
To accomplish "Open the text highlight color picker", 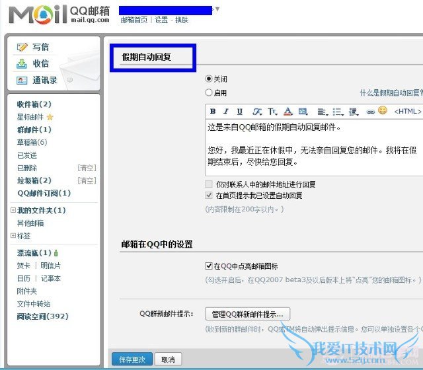I will [x=303, y=112].
